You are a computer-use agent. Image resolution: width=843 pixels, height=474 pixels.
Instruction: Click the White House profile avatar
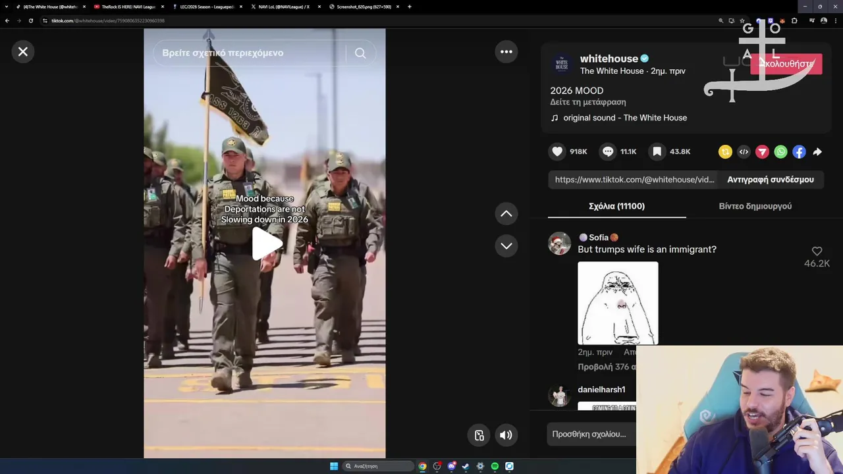click(562, 64)
